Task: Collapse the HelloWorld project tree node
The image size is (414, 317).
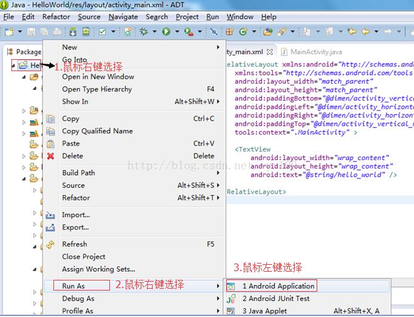Action: (13, 65)
